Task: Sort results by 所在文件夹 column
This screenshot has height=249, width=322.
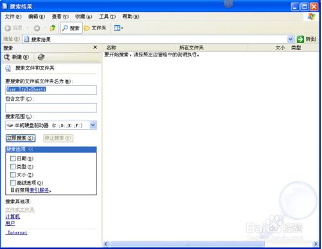Action: pos(211,47)
